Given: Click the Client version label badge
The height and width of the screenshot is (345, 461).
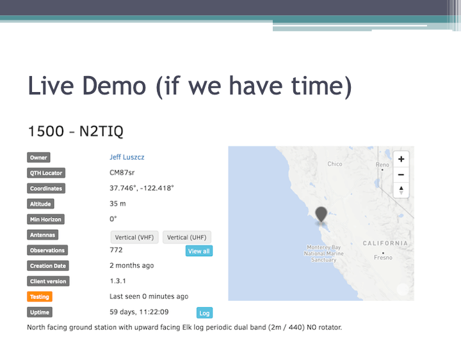Looking at the screenshot, I should click(48, 282).
